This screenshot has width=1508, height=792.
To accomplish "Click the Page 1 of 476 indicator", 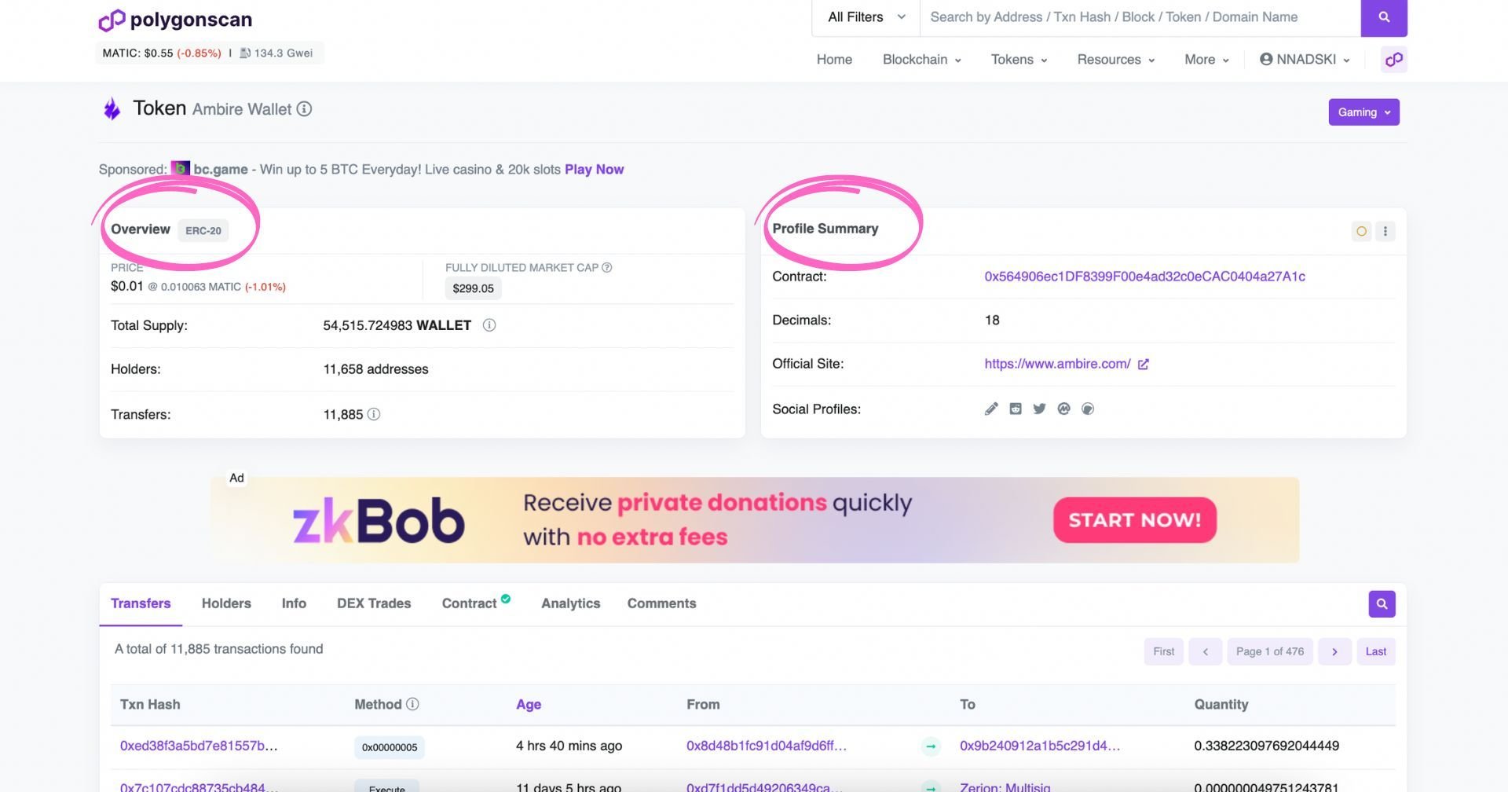I will pyautogui.click(x=1270, y=651).
